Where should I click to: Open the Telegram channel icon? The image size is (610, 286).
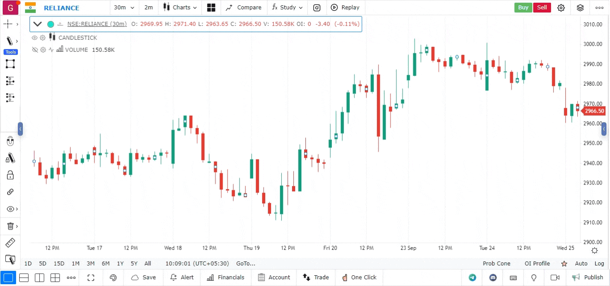(x=472, y=278)
